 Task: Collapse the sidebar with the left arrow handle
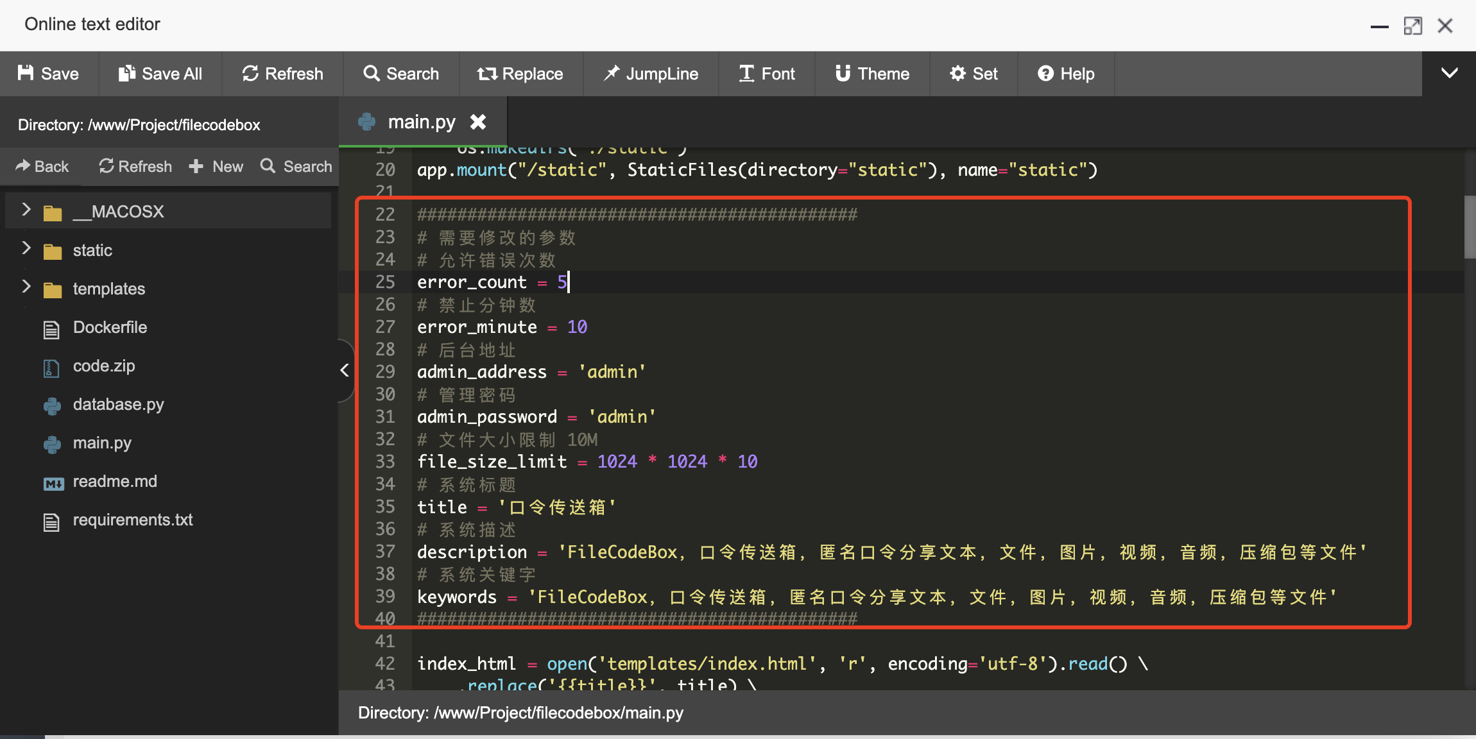point(345,370)
